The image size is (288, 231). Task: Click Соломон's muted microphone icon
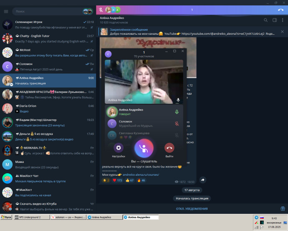pyautogui.click(x=177, y=123)
